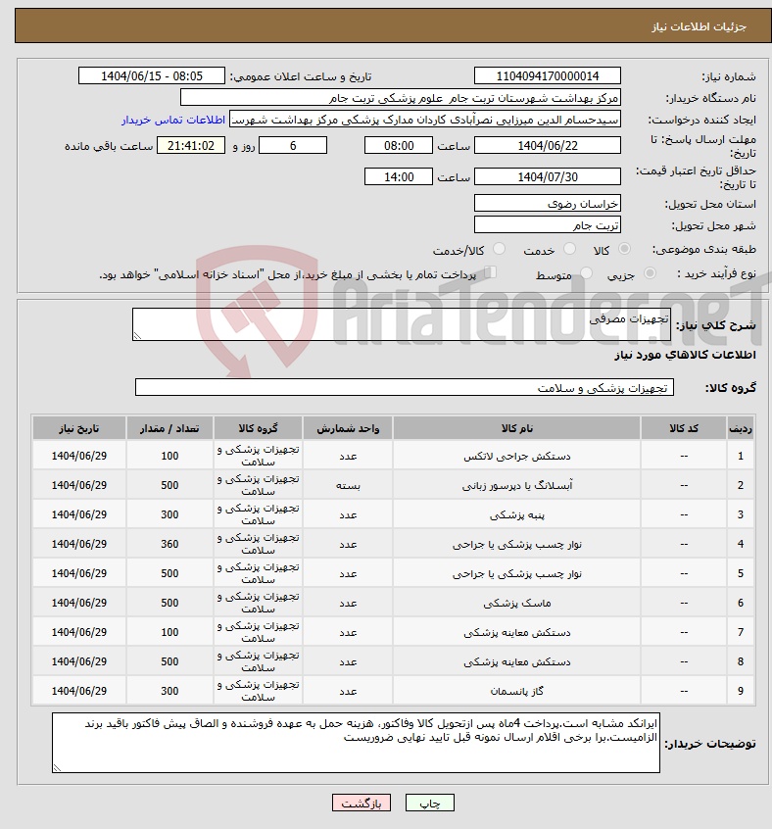Click need date 1404/06/29 in row 1
Screen dimensions: 772x829
point(79,456)
